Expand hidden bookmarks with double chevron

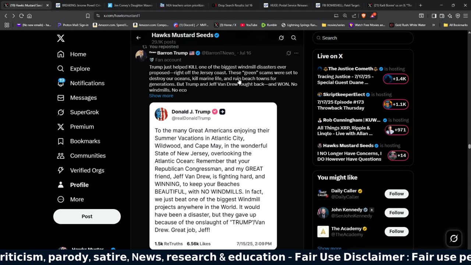pos(433,25)
